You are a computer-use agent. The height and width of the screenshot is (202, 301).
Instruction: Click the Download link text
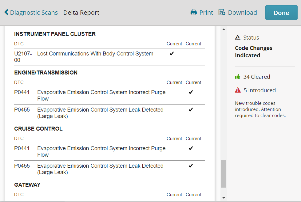243,13
